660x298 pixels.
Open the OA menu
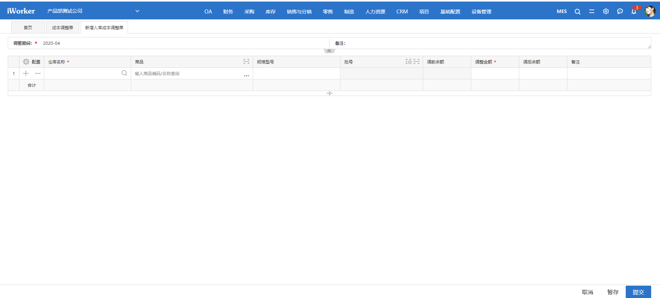pos(208,12)
